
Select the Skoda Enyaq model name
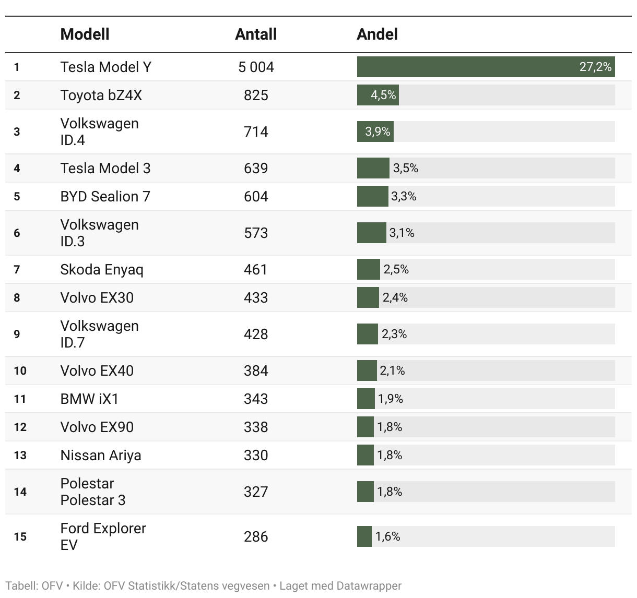tap(101, 270)
